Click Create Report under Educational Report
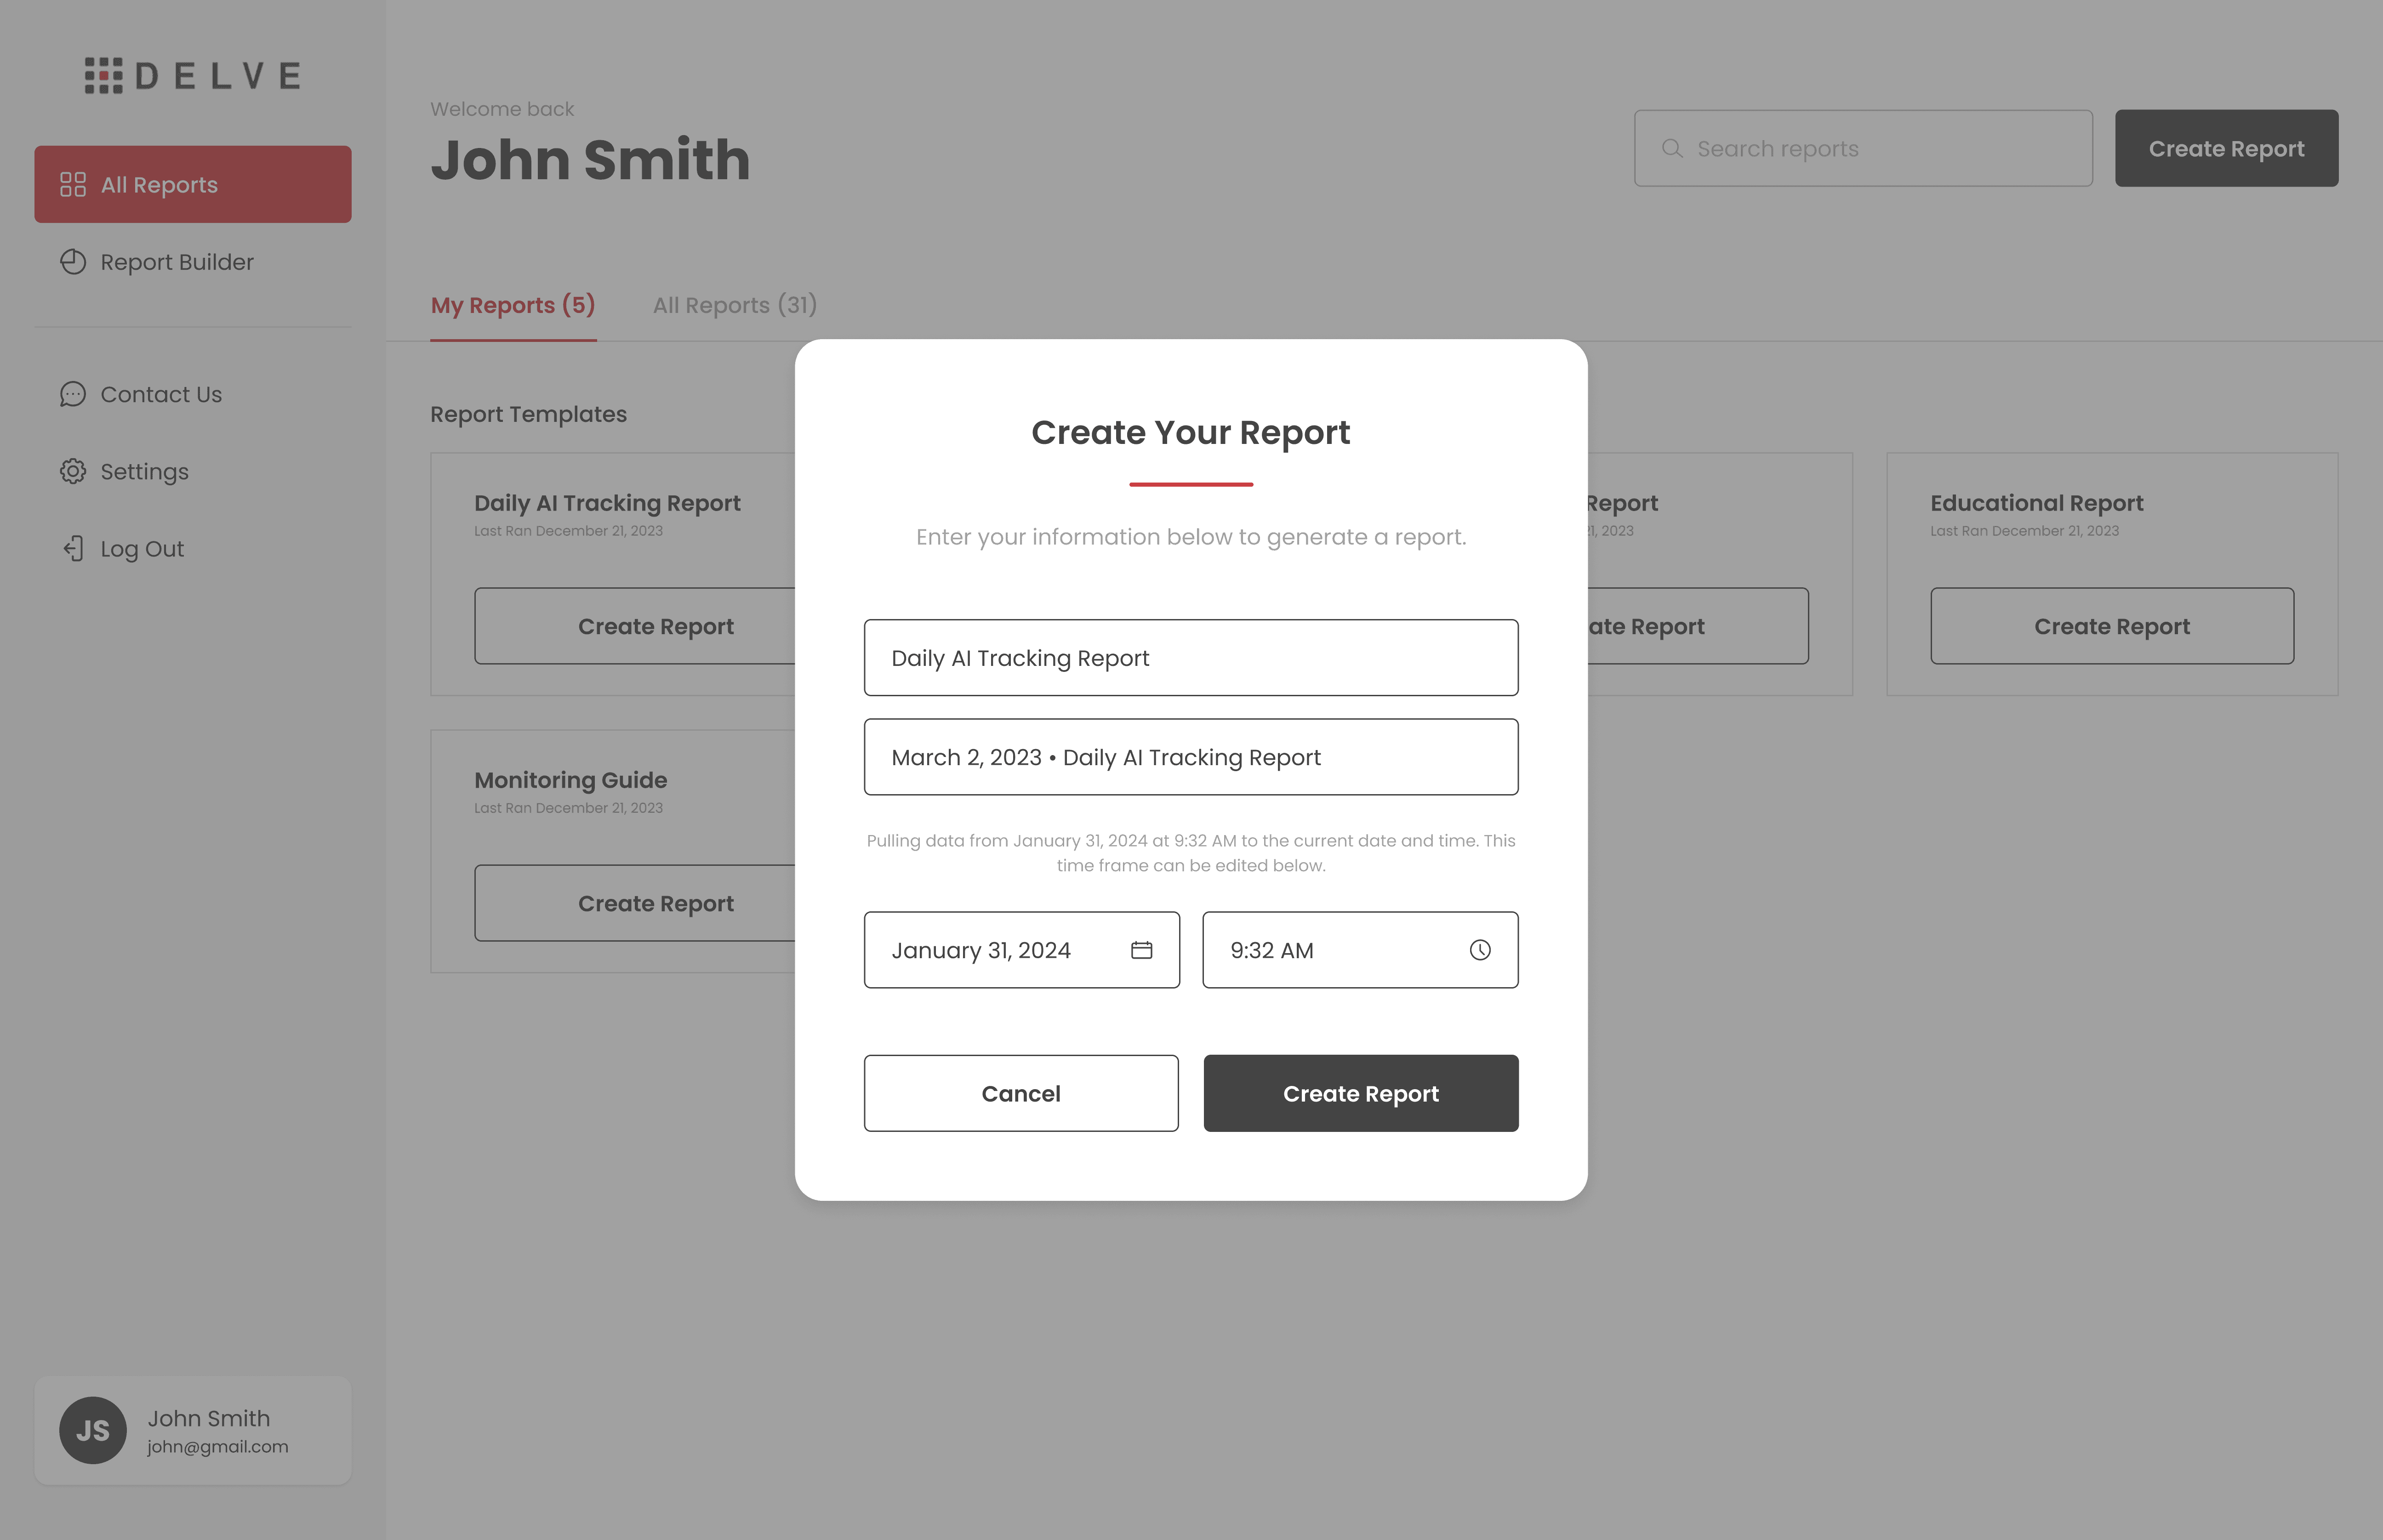The width and height of the screenshot is (2383, 1540). 2111,627
